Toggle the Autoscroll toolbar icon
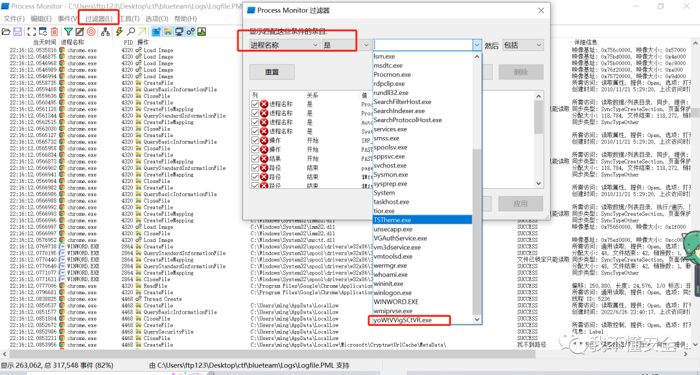Image resolution: width=700 pixels, height=375 pixels. pyautogui.click(x=43, y=32)
